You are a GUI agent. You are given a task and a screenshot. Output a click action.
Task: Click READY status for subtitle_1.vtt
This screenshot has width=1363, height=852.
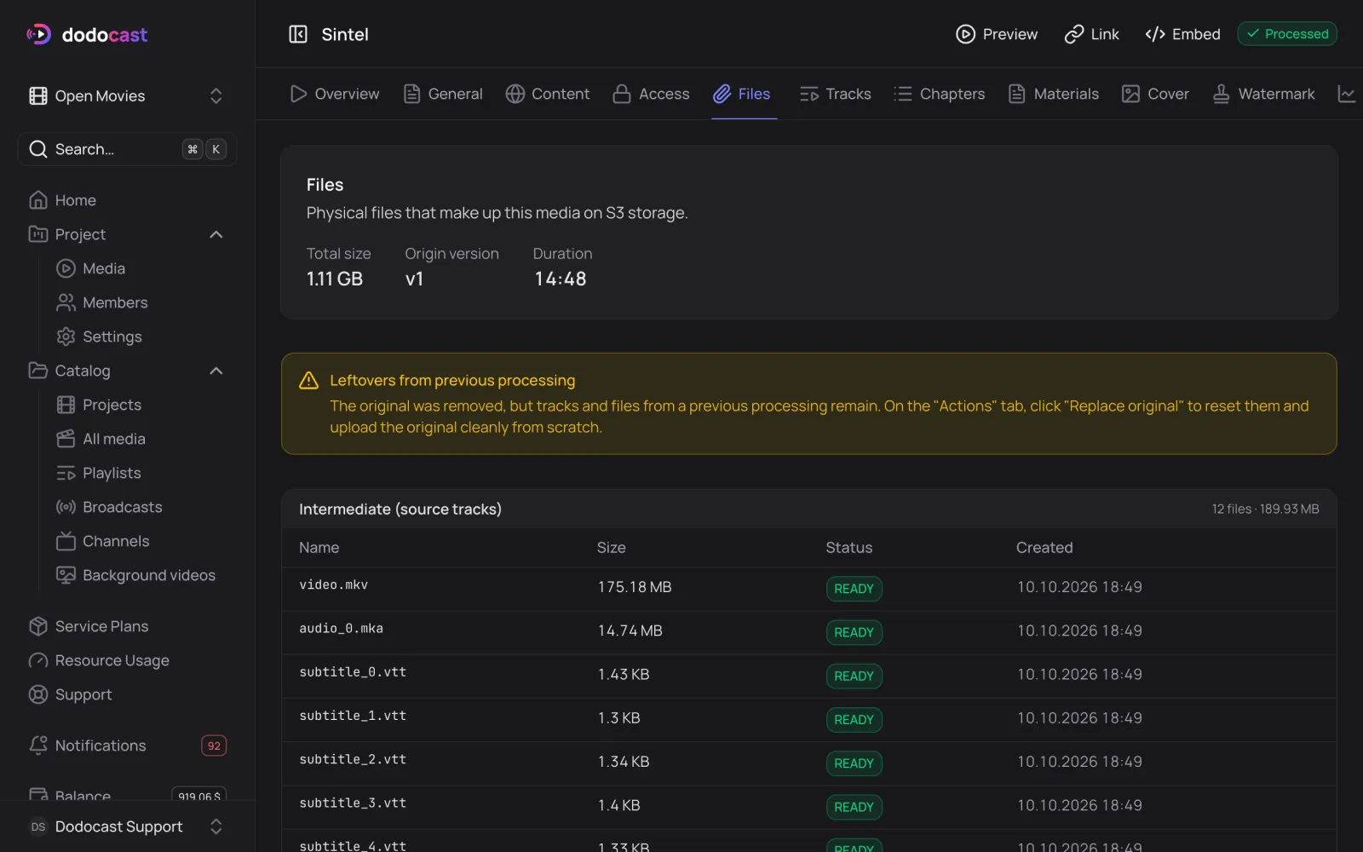pos(854,720)
